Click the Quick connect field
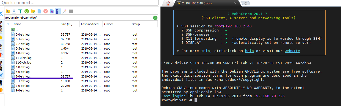 pos(79,3)
